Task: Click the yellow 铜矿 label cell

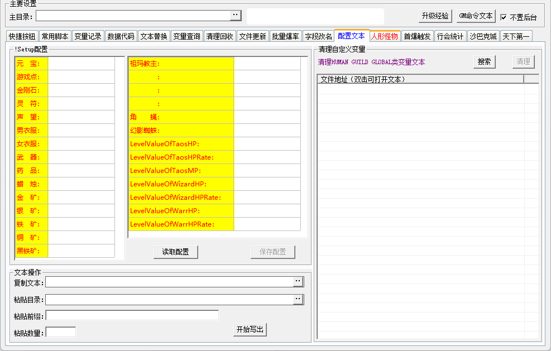Action: (x=32, y=238)
